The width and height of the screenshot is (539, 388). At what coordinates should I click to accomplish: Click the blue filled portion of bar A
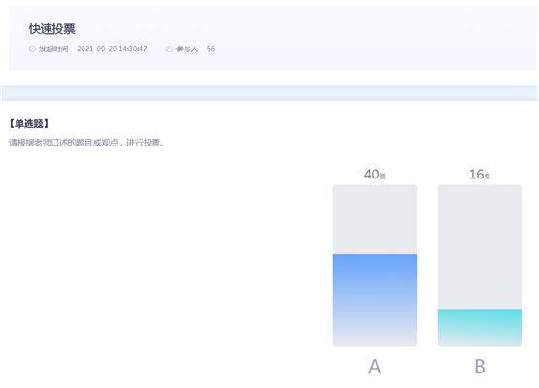[375, 301]
